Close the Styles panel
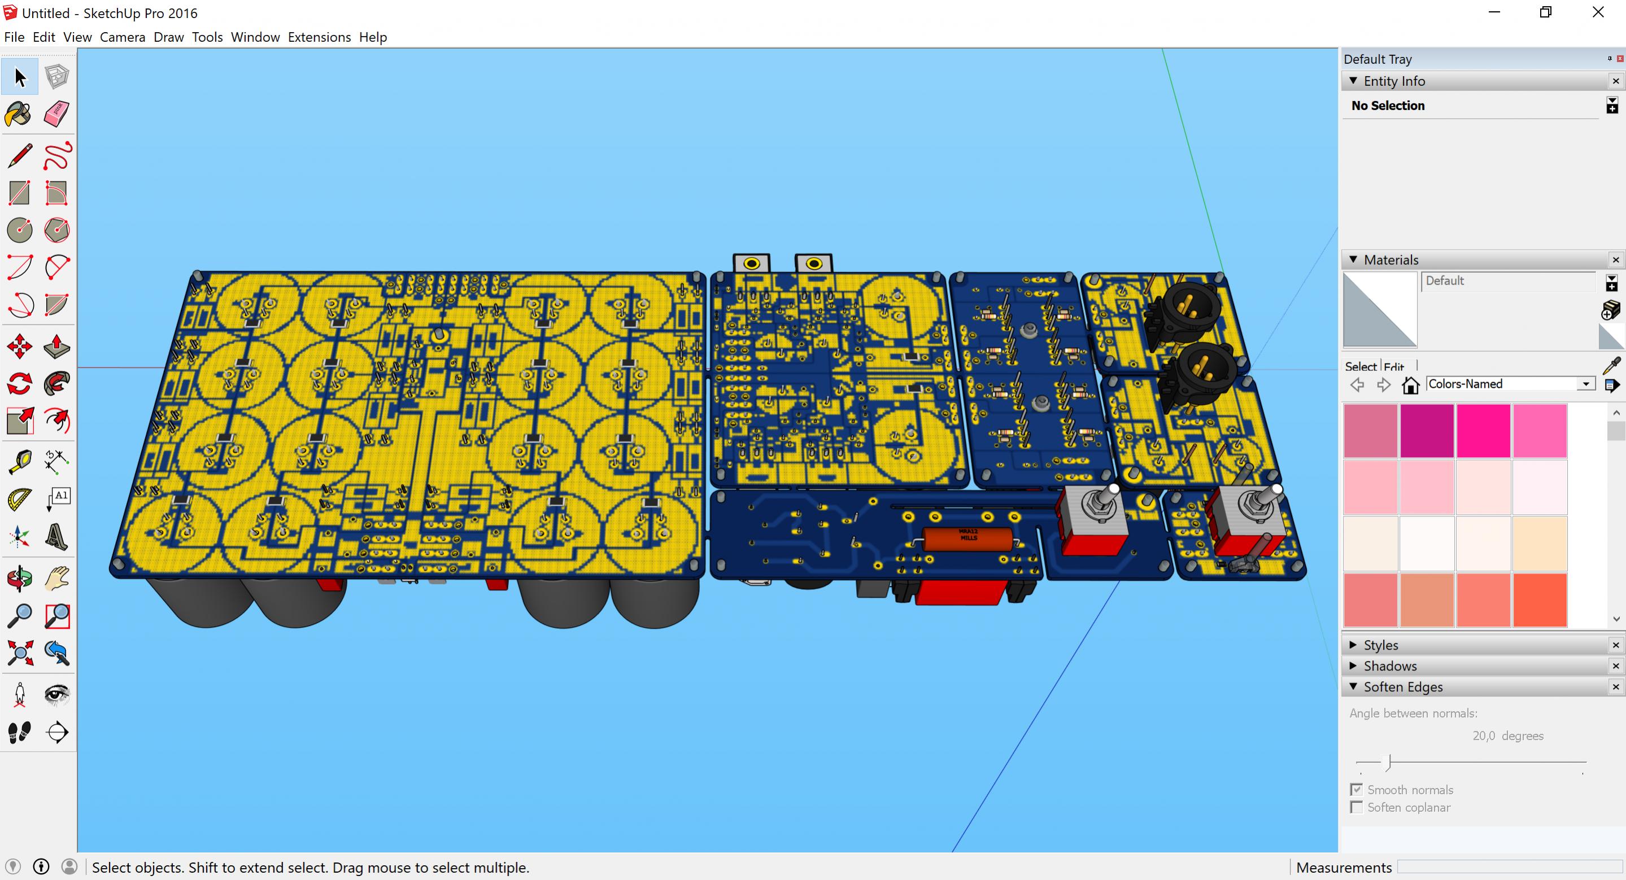This screenshot has width=1626, height=880. point(1615,645)
